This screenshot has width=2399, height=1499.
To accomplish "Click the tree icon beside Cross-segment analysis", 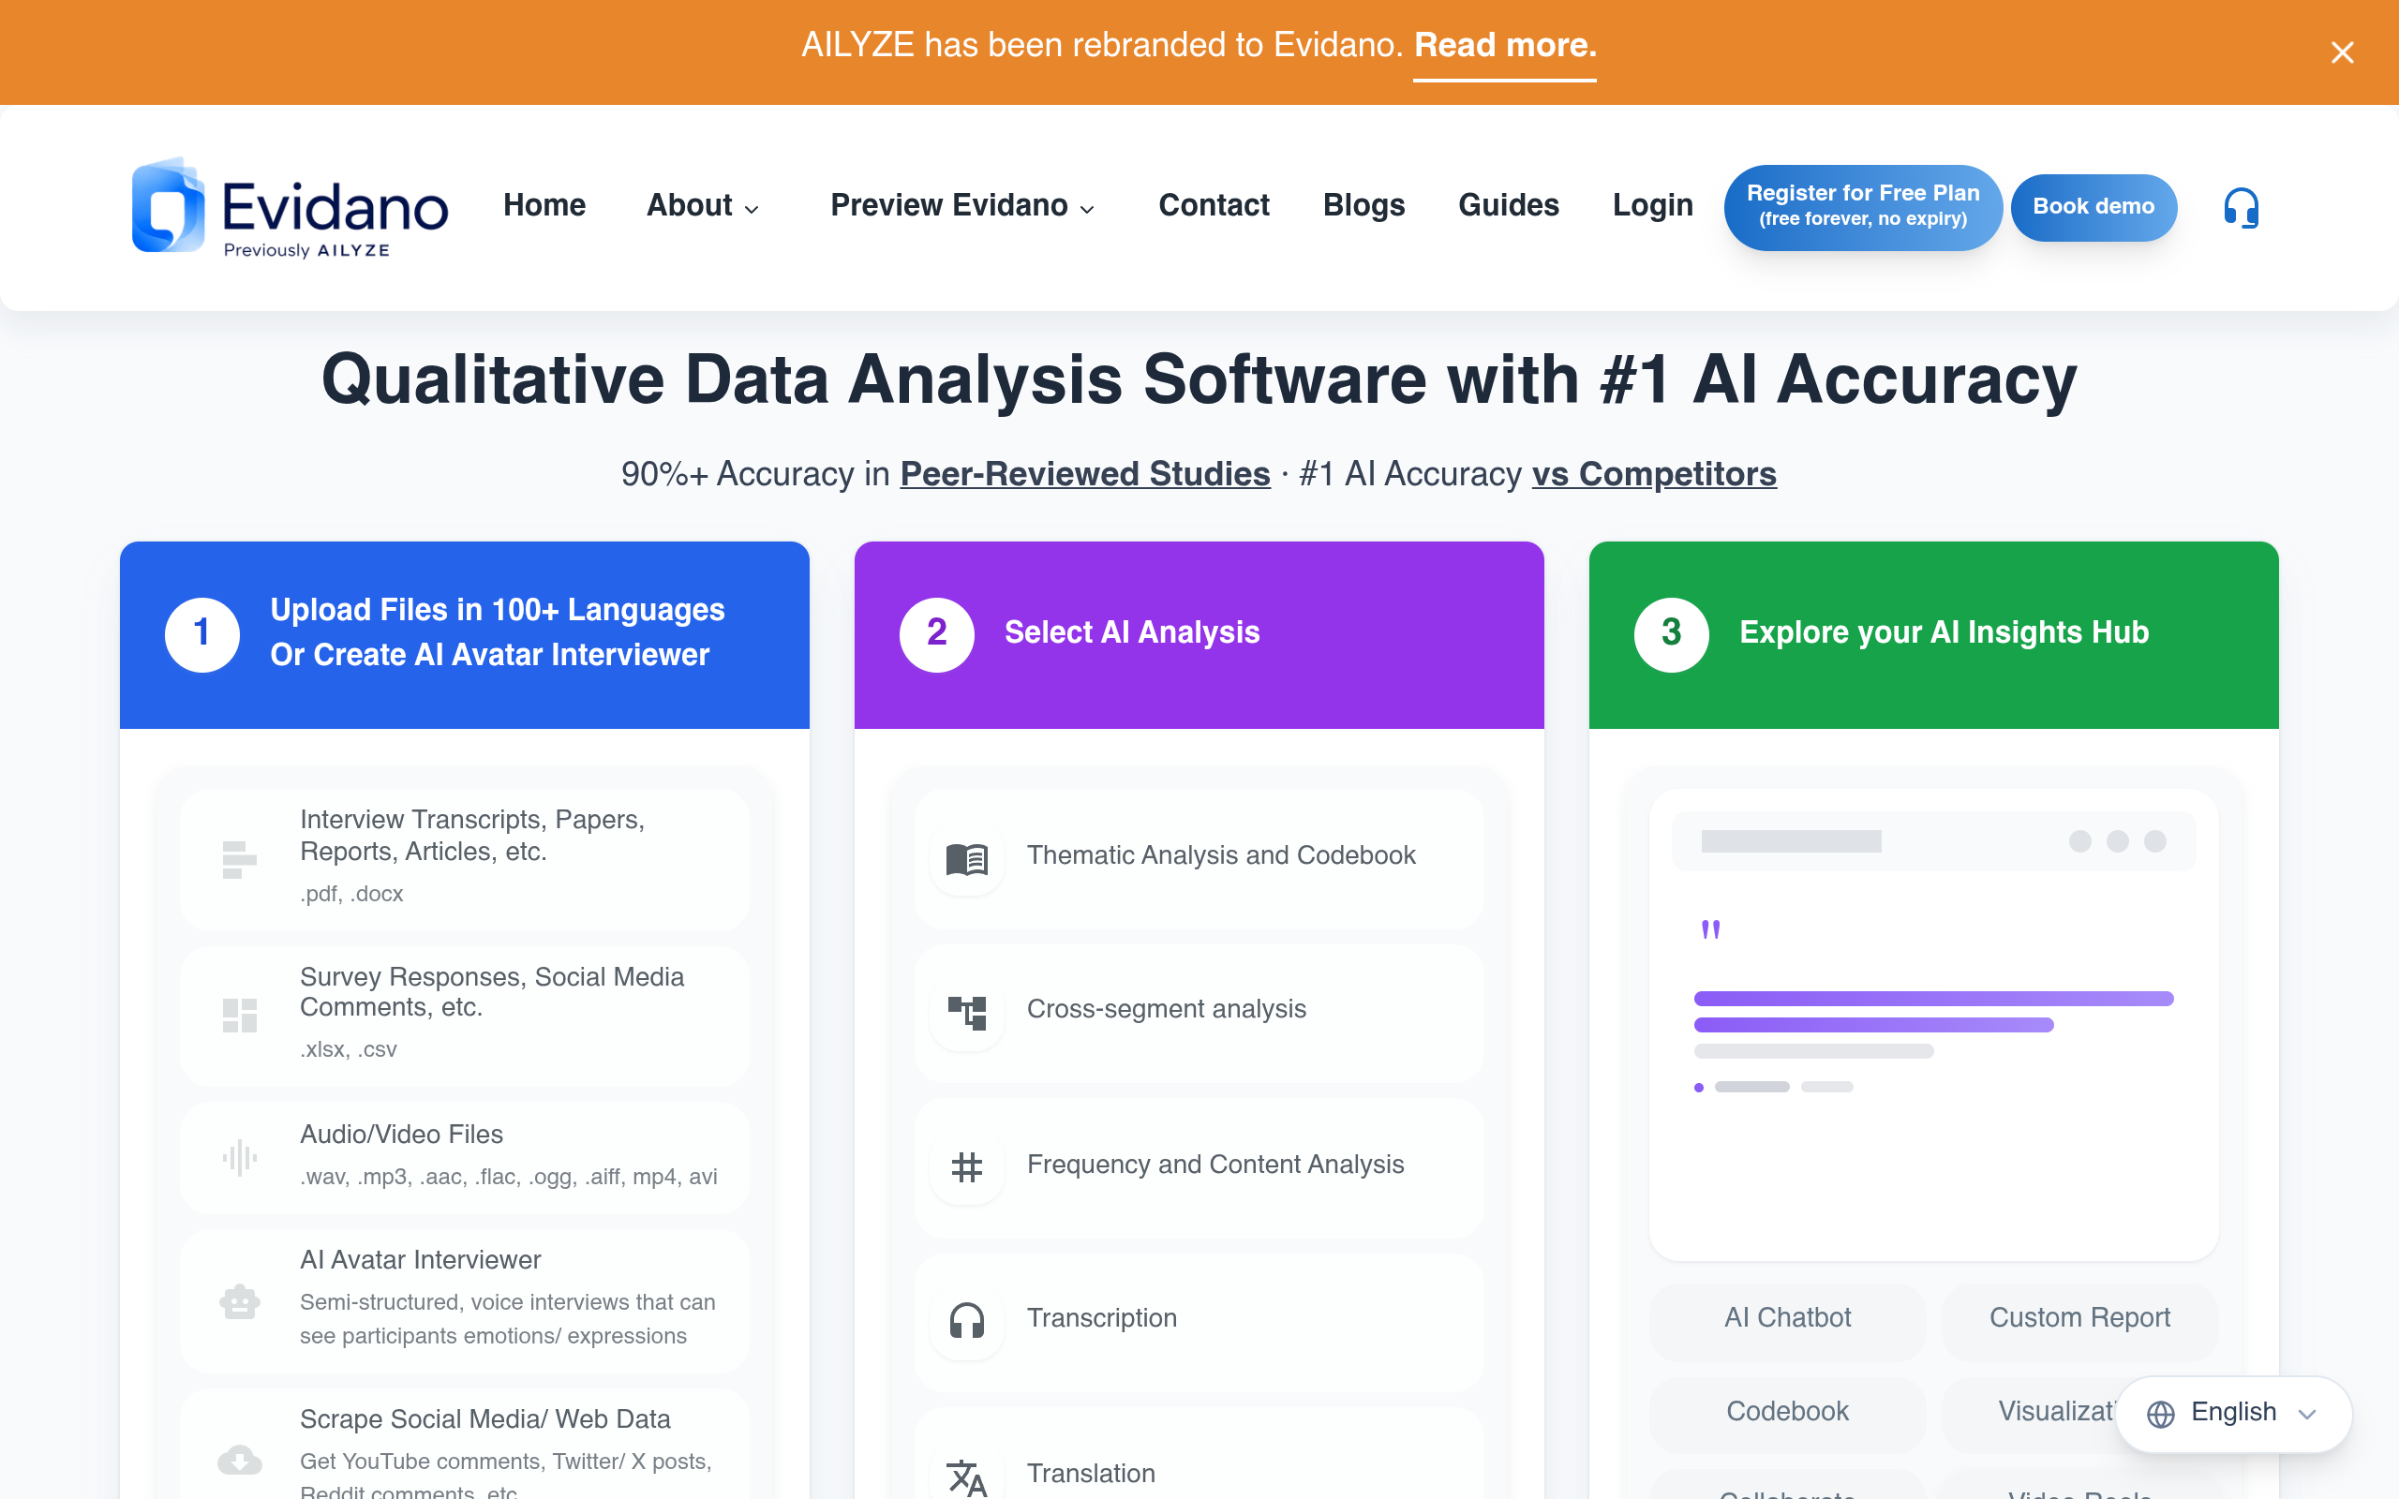I will point(966,1012).
